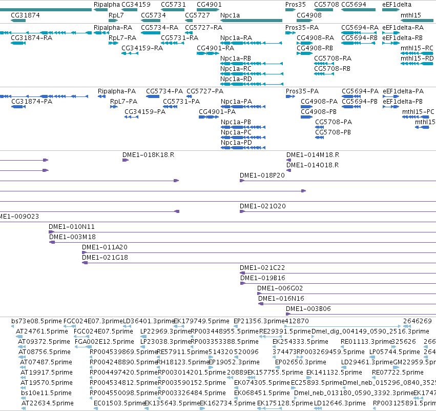The width and height of the screenshot is (436, 411).
Task: Open BAC clone DME1-018P20
Action: click(x=262, y=175)
